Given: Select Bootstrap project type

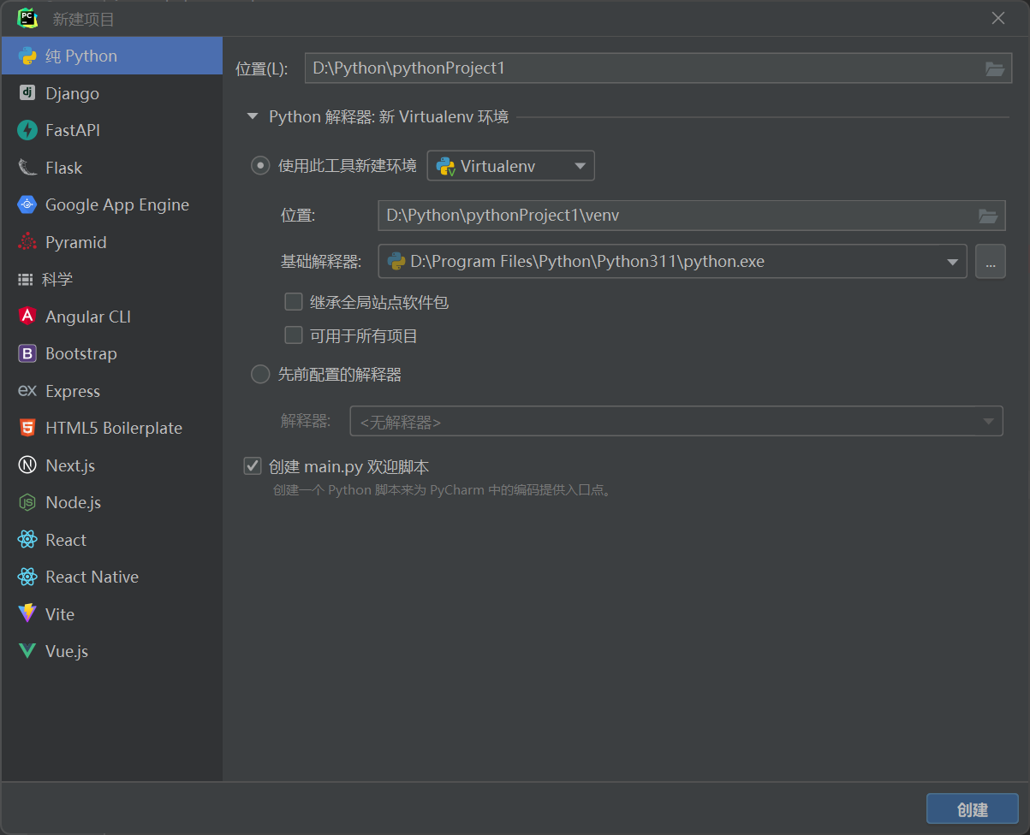Looking at the screenshot, I should [x=112, y=353].
